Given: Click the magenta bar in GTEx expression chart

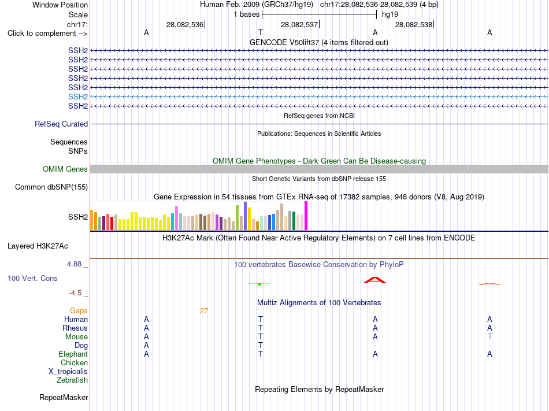Looking at the screenshot, I should point(306,216).
